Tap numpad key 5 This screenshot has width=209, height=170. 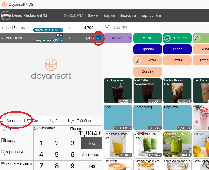[57, 155]
